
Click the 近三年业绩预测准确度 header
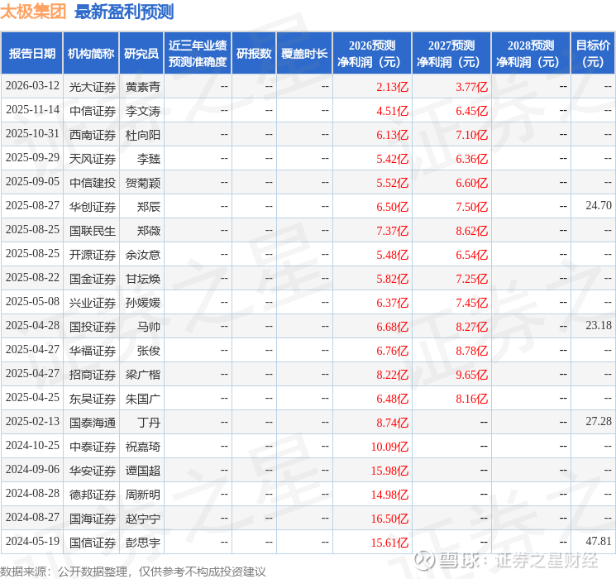(198, 54)
